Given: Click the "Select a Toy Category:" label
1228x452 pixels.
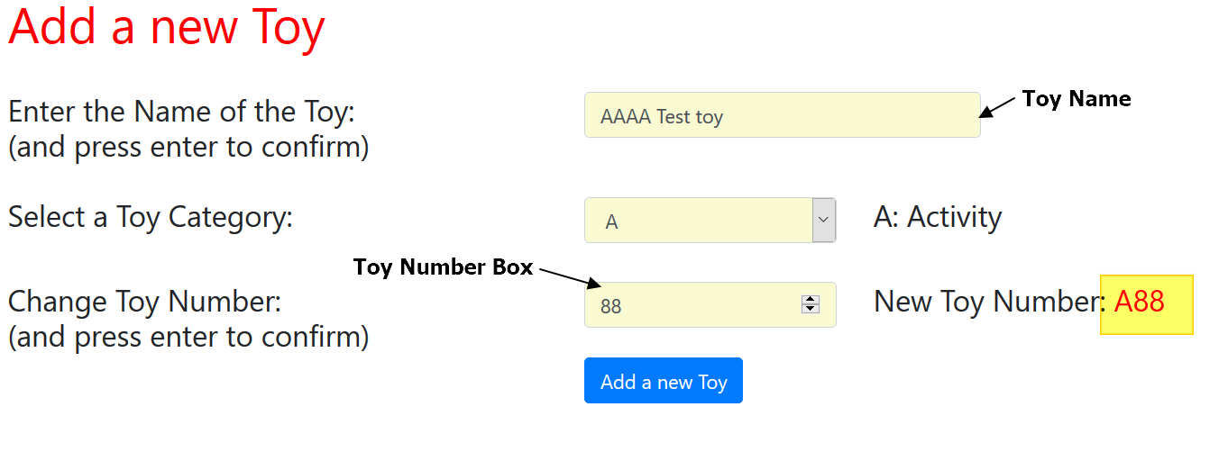Looking at the screenshot, I should 151,217.
